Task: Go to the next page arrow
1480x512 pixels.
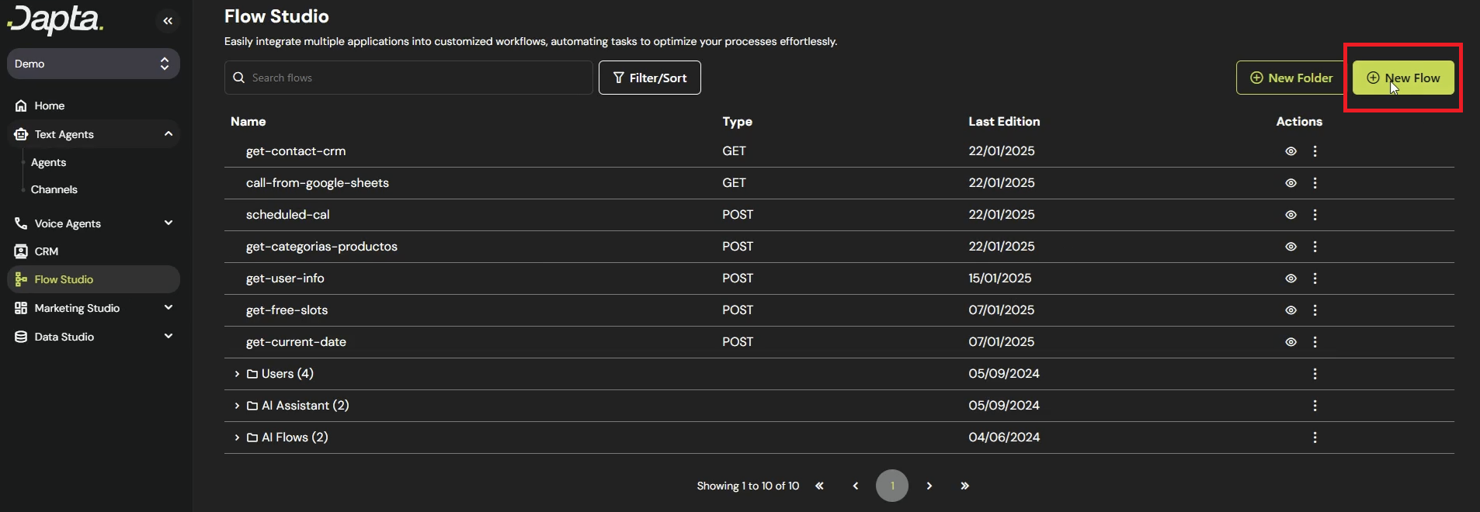Action: (929, 486)
